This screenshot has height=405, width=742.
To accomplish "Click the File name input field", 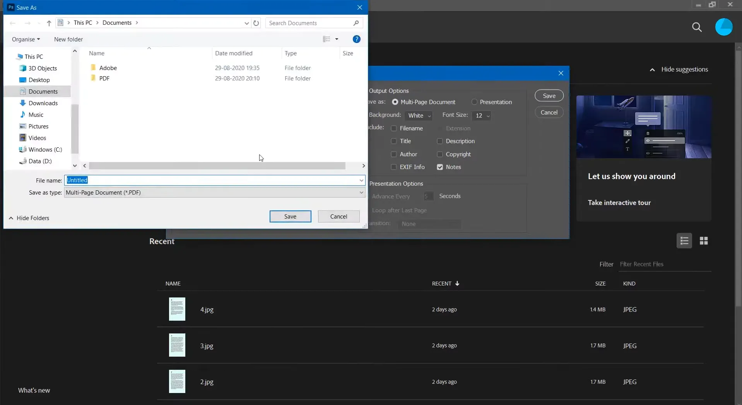I will click(213, 180).
